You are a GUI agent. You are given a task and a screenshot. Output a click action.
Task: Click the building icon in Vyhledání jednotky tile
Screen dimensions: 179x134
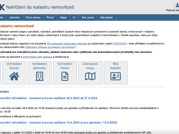(40, 76)
